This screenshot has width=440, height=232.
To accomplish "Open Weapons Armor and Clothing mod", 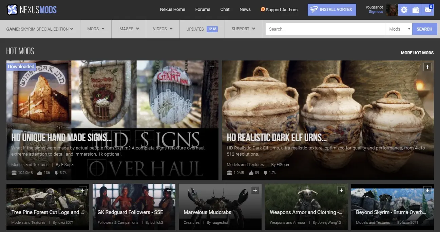I will pos(306,212).
